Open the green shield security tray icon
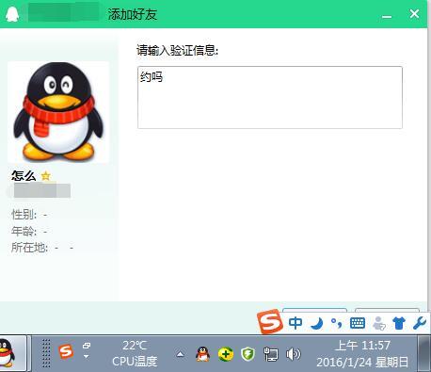This screenshot has height=372, width=431. point(247,354)
